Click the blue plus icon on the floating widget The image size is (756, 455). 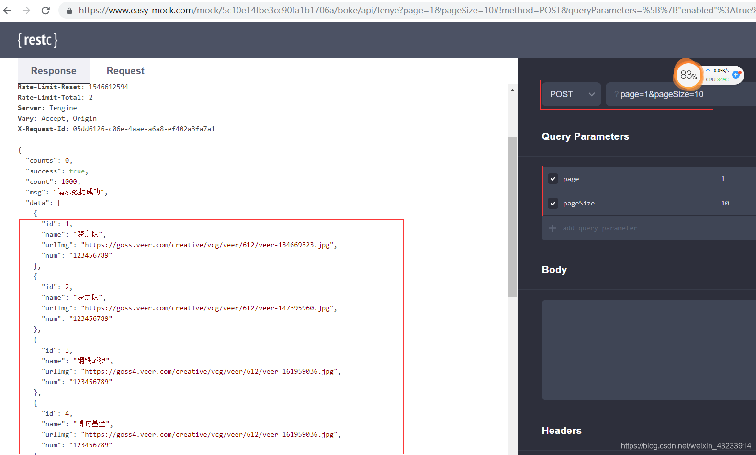click(x=736, y=75)
